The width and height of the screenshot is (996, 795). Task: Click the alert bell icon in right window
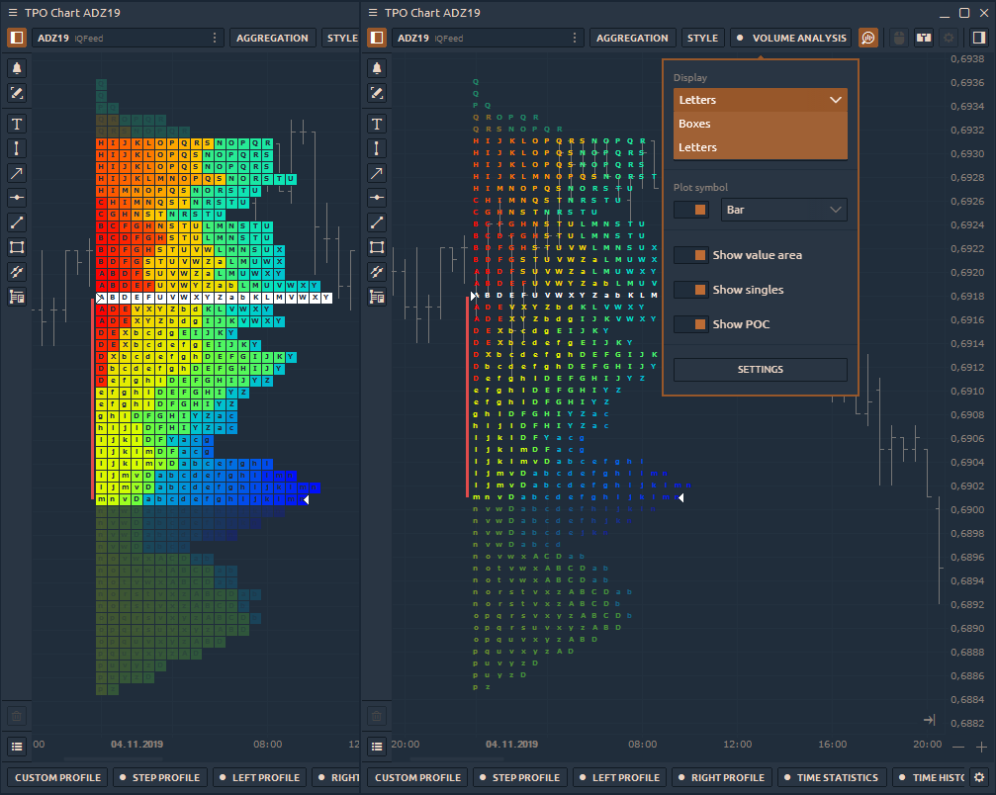coord(377,68)
